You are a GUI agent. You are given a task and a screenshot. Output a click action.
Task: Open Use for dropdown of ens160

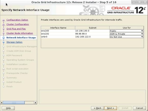click(127, 31)
